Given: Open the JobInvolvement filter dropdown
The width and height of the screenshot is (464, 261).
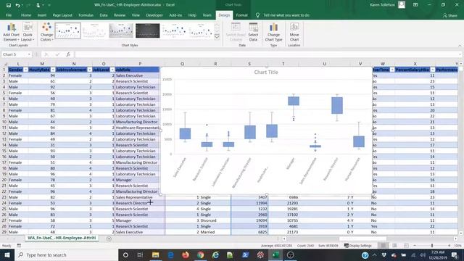Looking at the screenshot, I should click(x=90, y=70).
